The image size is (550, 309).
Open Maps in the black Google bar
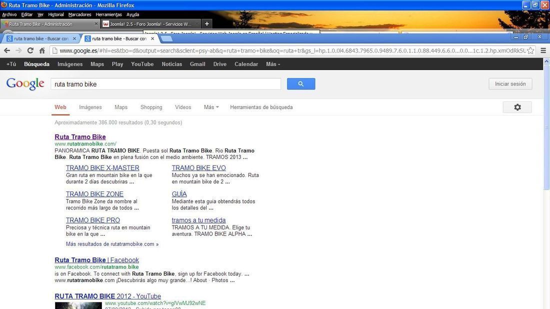97,64
